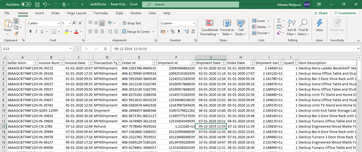362x152 pixels.
Task: Open the font name Calibri dropdown
Action: click(58, 23)
